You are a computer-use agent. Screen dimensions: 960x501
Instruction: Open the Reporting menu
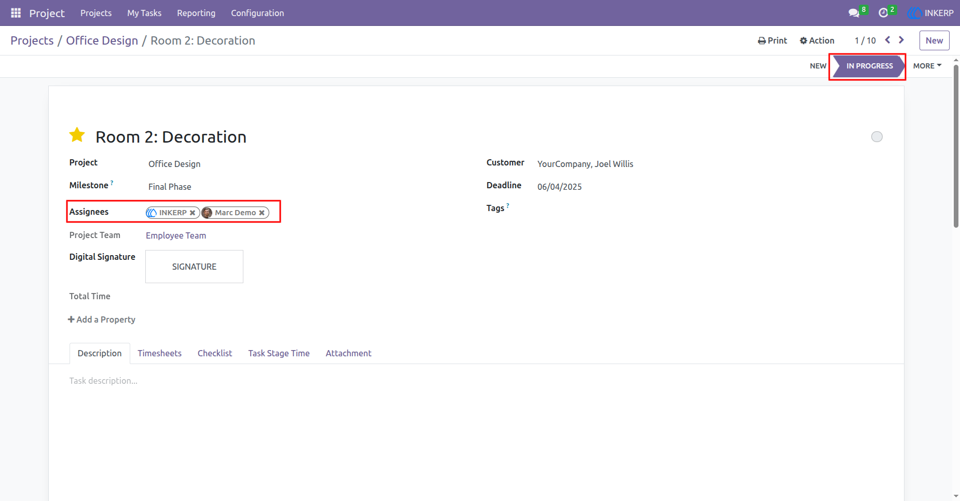196,13
